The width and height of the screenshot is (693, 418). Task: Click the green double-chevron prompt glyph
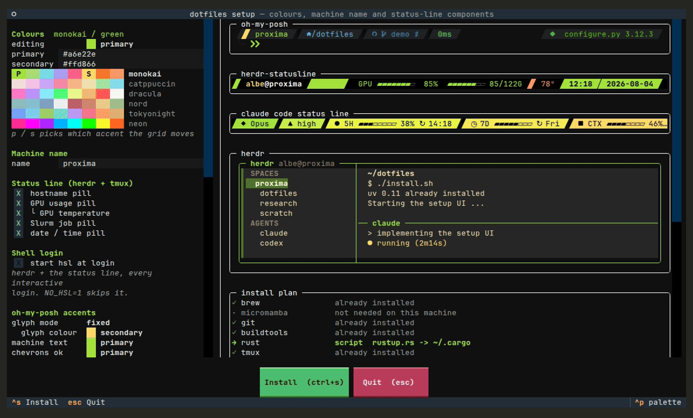click(x=255, y=44)
